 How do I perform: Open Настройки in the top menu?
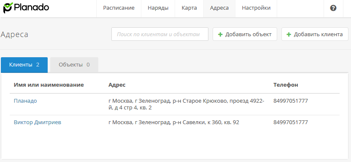point(256,8)
